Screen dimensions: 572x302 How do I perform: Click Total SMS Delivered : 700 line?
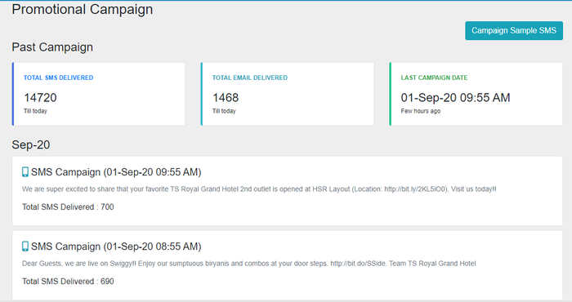68,207
